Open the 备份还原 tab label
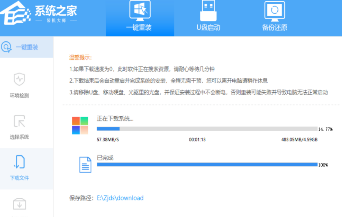This screenshot has width=342, height=217. [x=275, y=28]
